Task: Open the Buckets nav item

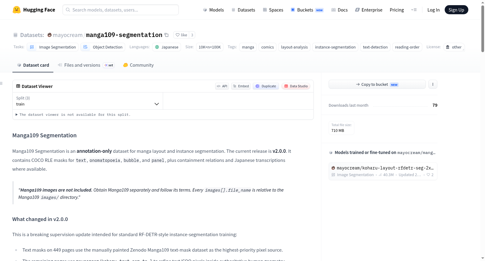Action: 307,10
